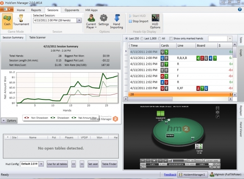Open Hud Config dropdown
244x179 pixels.
[x=41, y=164]
